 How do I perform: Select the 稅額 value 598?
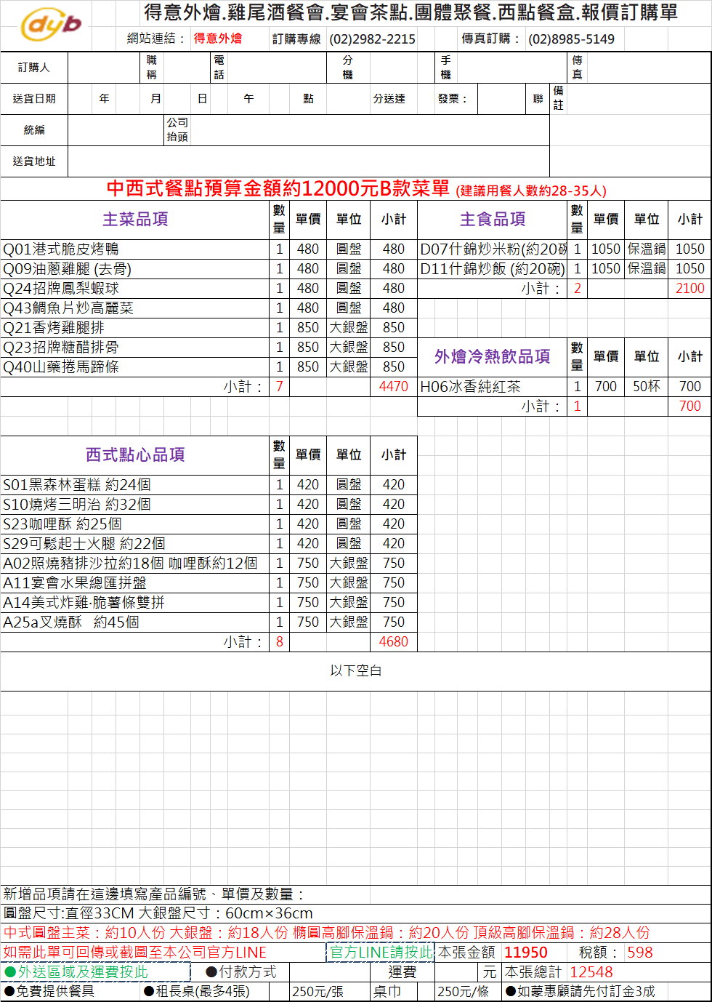[x=639, y=952]
